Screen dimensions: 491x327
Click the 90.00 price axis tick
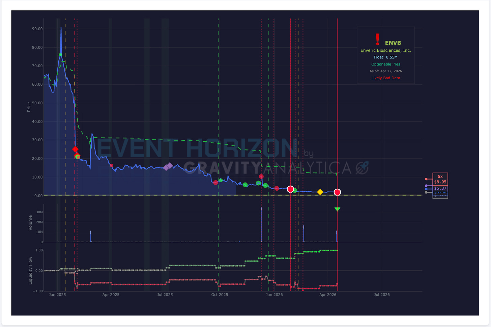tap(37, 29)
